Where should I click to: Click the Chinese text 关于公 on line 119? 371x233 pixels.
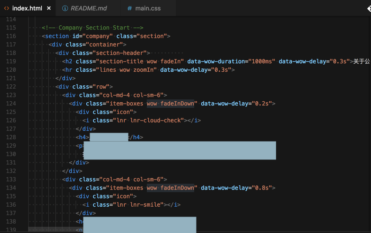pyautogui.click(x=362, y=61)
